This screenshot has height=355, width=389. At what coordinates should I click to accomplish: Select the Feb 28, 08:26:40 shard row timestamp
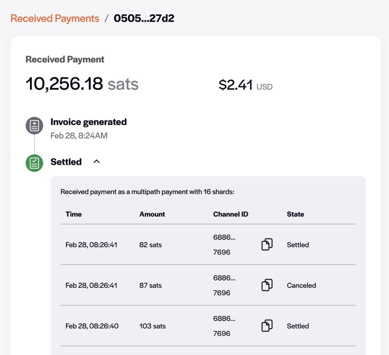[x=92, y=326]
